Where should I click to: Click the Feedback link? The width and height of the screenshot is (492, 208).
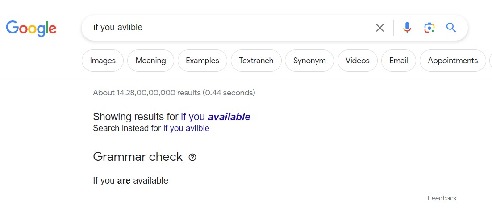442,198
